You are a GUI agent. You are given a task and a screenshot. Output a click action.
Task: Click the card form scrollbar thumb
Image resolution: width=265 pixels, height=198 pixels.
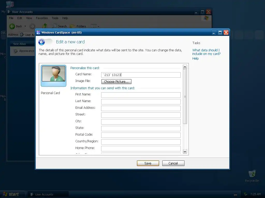coord(185,97)
